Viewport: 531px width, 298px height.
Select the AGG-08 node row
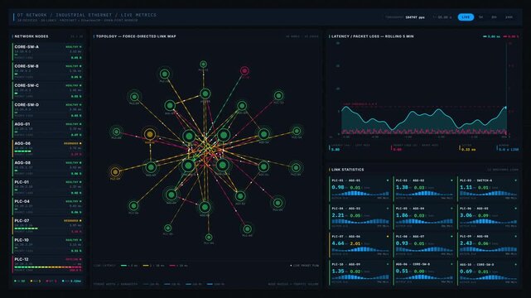click(x=47, y=167)
